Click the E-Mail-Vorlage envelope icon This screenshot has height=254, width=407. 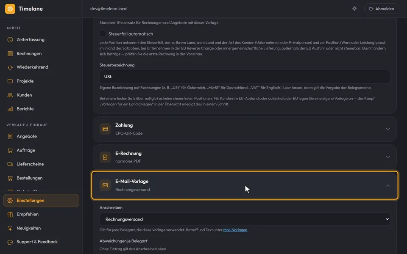click(x=105, y=185)
